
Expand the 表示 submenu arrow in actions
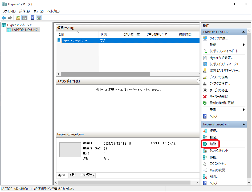tap(244, 109)
